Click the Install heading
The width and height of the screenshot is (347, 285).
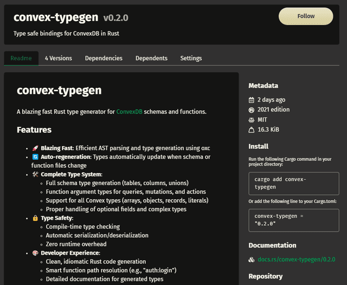(x=258, y=146)
